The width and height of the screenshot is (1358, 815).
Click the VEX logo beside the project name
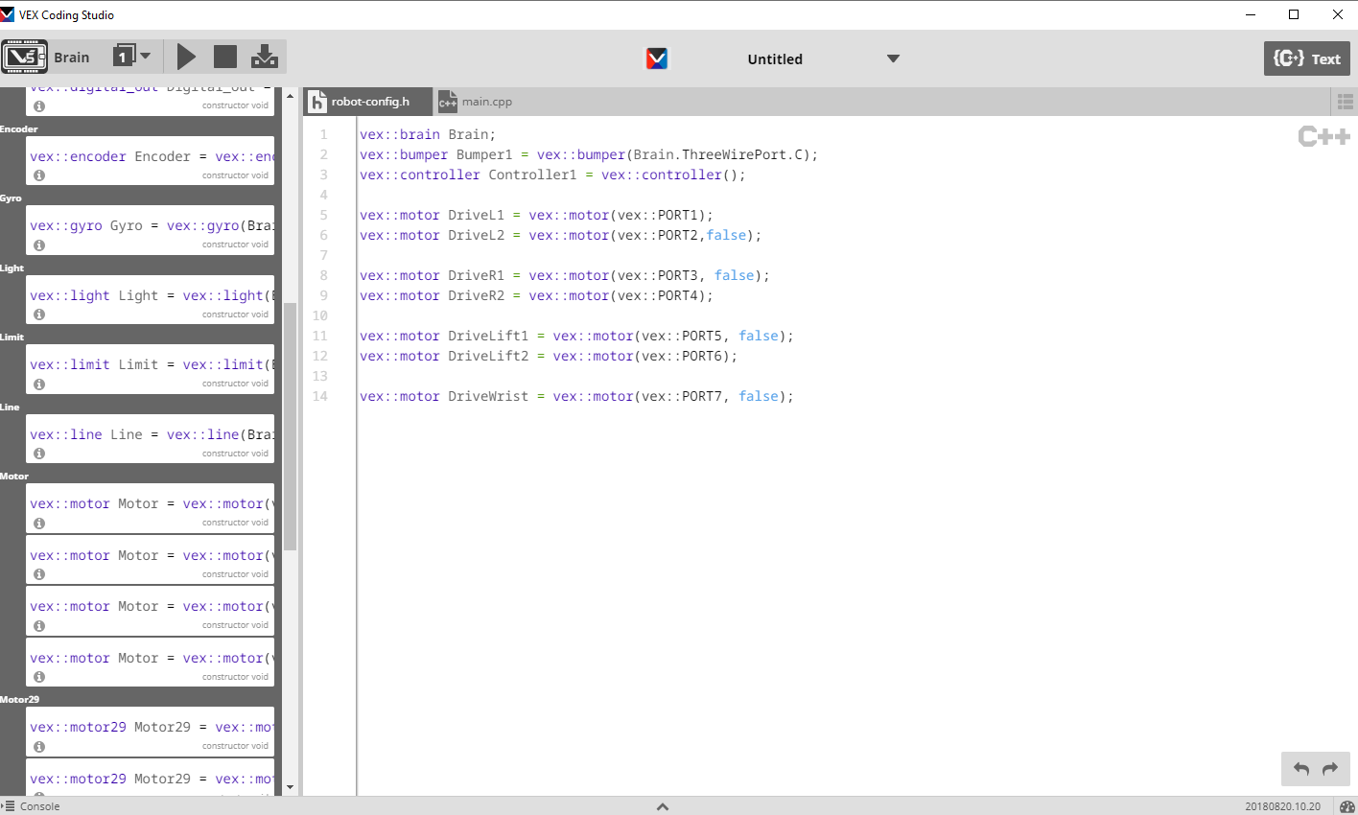coord(657,58)
